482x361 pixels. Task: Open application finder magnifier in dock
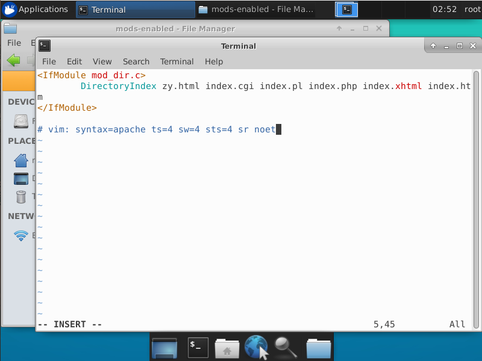pyautogui.click(x=285, y=347)
